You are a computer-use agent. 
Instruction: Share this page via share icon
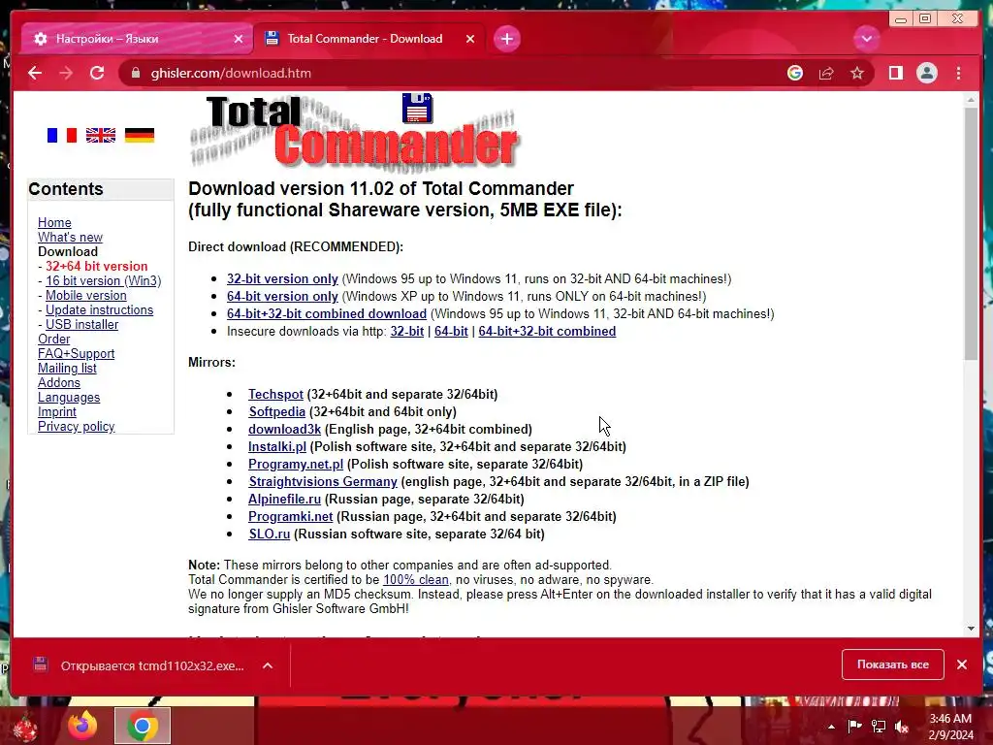[826, 74]
